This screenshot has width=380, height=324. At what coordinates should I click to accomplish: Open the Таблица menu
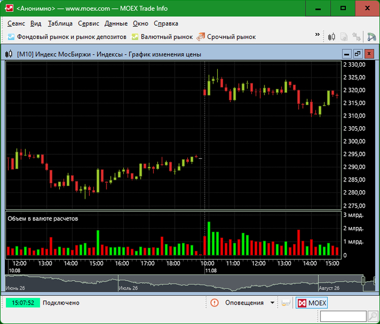coord(60,23)
